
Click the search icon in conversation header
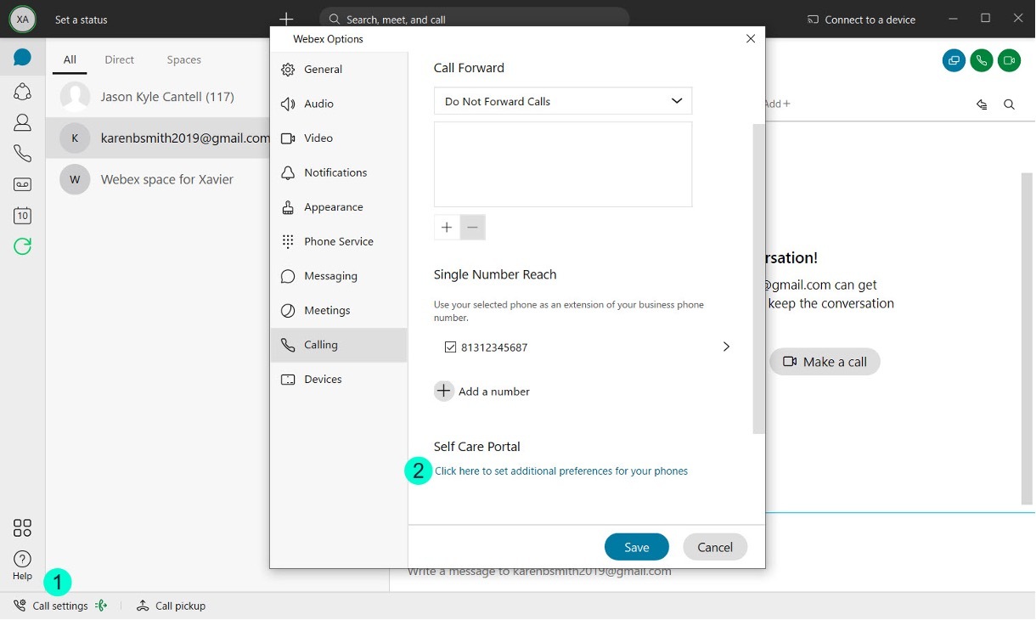click(1009, 104)
